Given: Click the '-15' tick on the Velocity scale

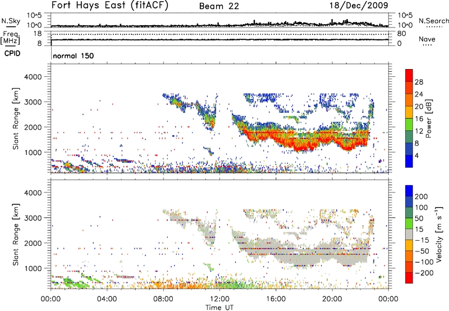Looking at the screenshot, I should point(422,240).
